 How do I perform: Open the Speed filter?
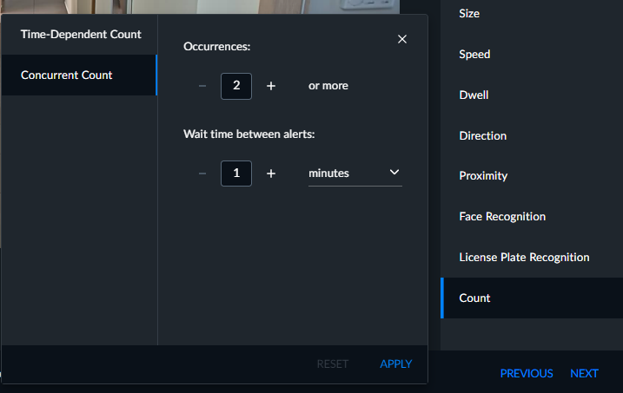[x=532, y=54]
